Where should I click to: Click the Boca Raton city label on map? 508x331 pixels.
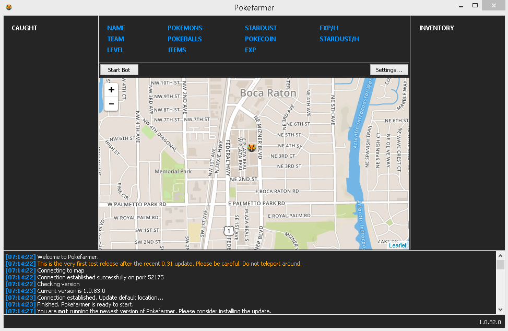coord(268,93)
